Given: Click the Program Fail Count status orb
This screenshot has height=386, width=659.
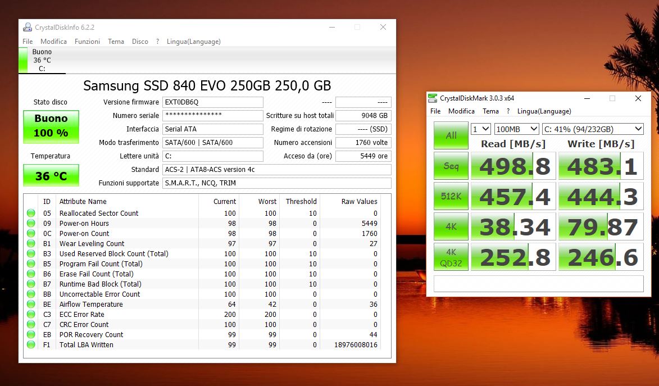Looking at the screenshot, I should [x=31, y=264].
